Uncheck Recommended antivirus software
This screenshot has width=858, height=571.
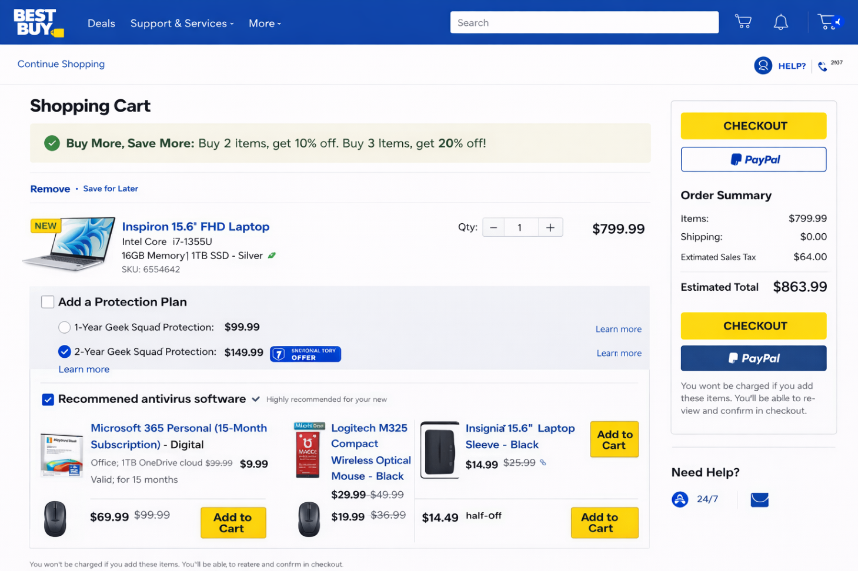coord(48,399)
